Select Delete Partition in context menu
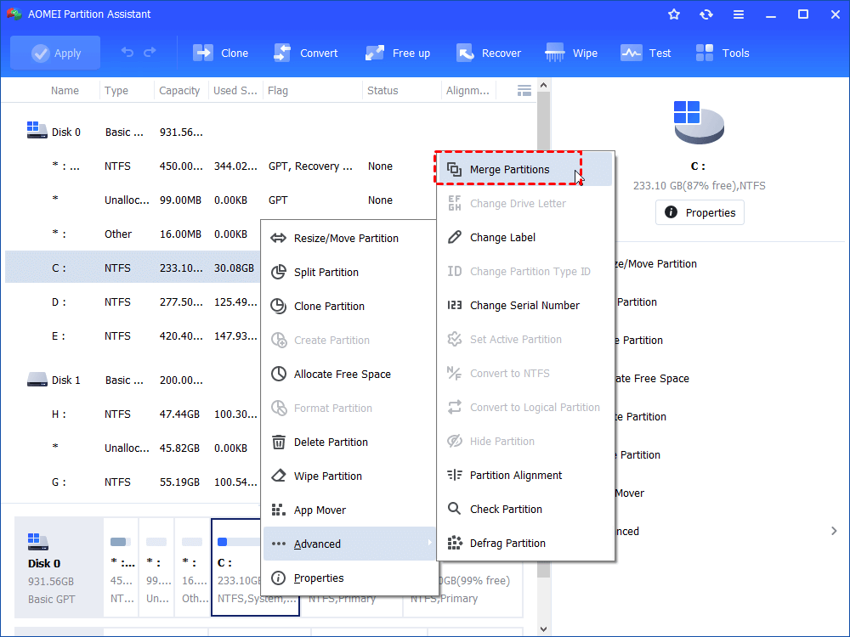Screen dimensions: 850x637 (x=349, y=442)
